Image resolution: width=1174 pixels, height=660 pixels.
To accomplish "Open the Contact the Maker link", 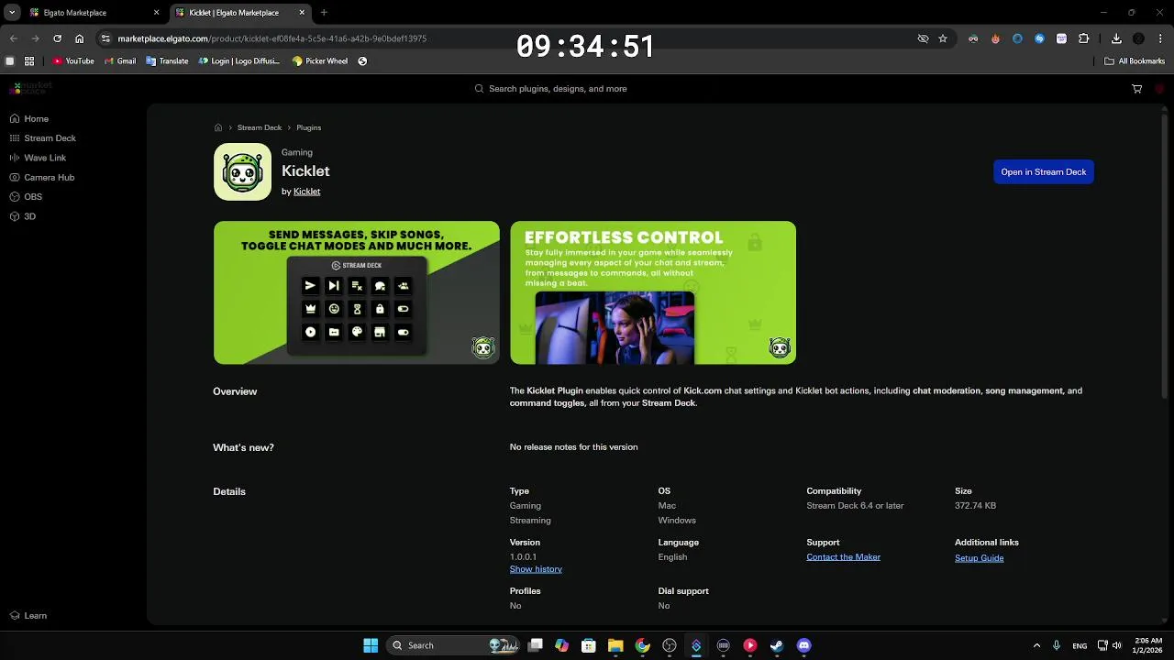I will [843, 557].
